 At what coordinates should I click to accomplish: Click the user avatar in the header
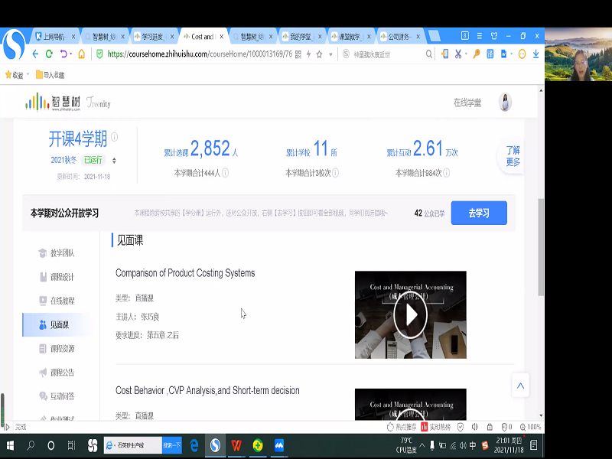pos(505,103)
